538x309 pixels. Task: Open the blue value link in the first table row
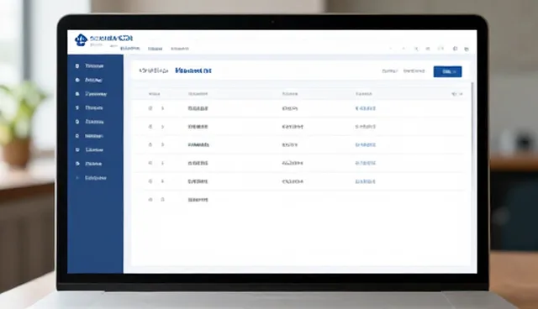click(x=366, y=108)
